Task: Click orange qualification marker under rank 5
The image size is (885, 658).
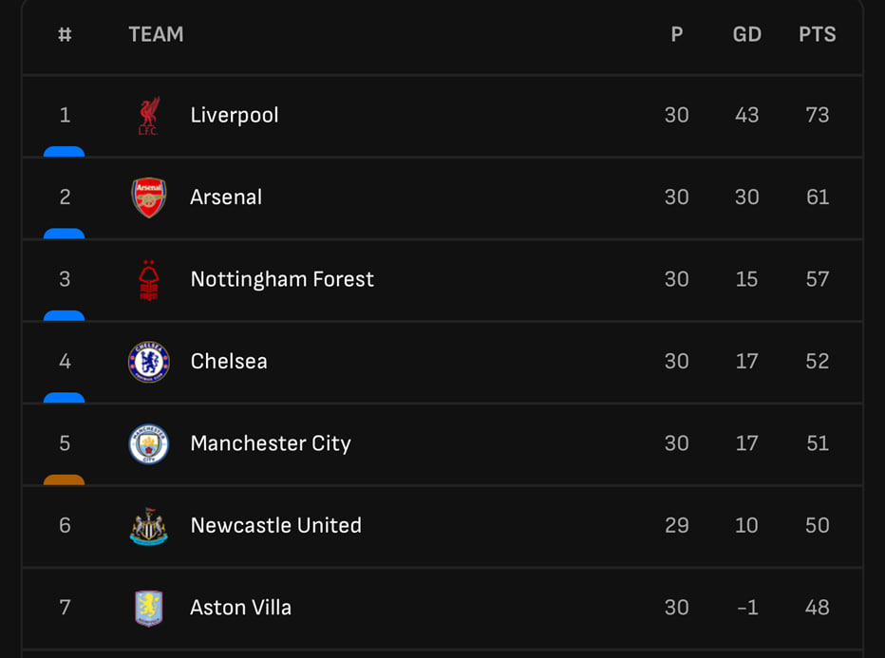Action: [x=65, y=479]
